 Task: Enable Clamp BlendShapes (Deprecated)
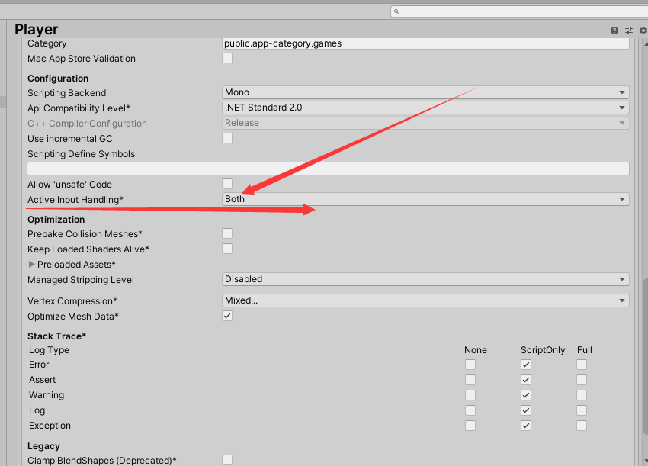click(x=226, y=460)
